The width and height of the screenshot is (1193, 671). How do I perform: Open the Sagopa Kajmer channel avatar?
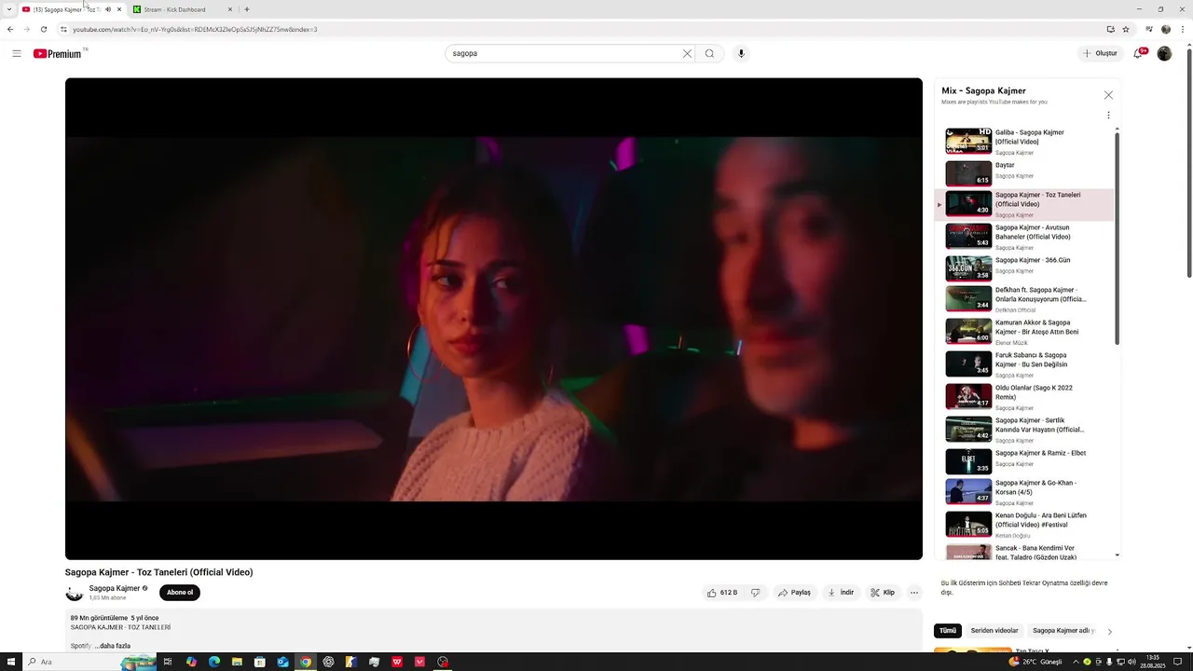pyautogui.click(x=75, y=593)
